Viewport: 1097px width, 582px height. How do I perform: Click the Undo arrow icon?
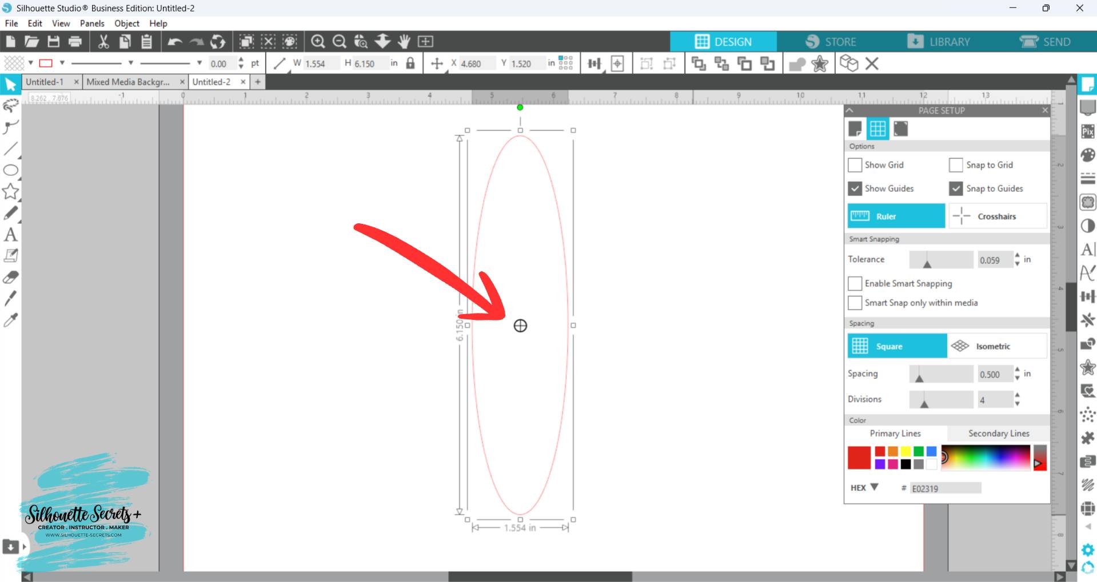click(x=175, y=42)
